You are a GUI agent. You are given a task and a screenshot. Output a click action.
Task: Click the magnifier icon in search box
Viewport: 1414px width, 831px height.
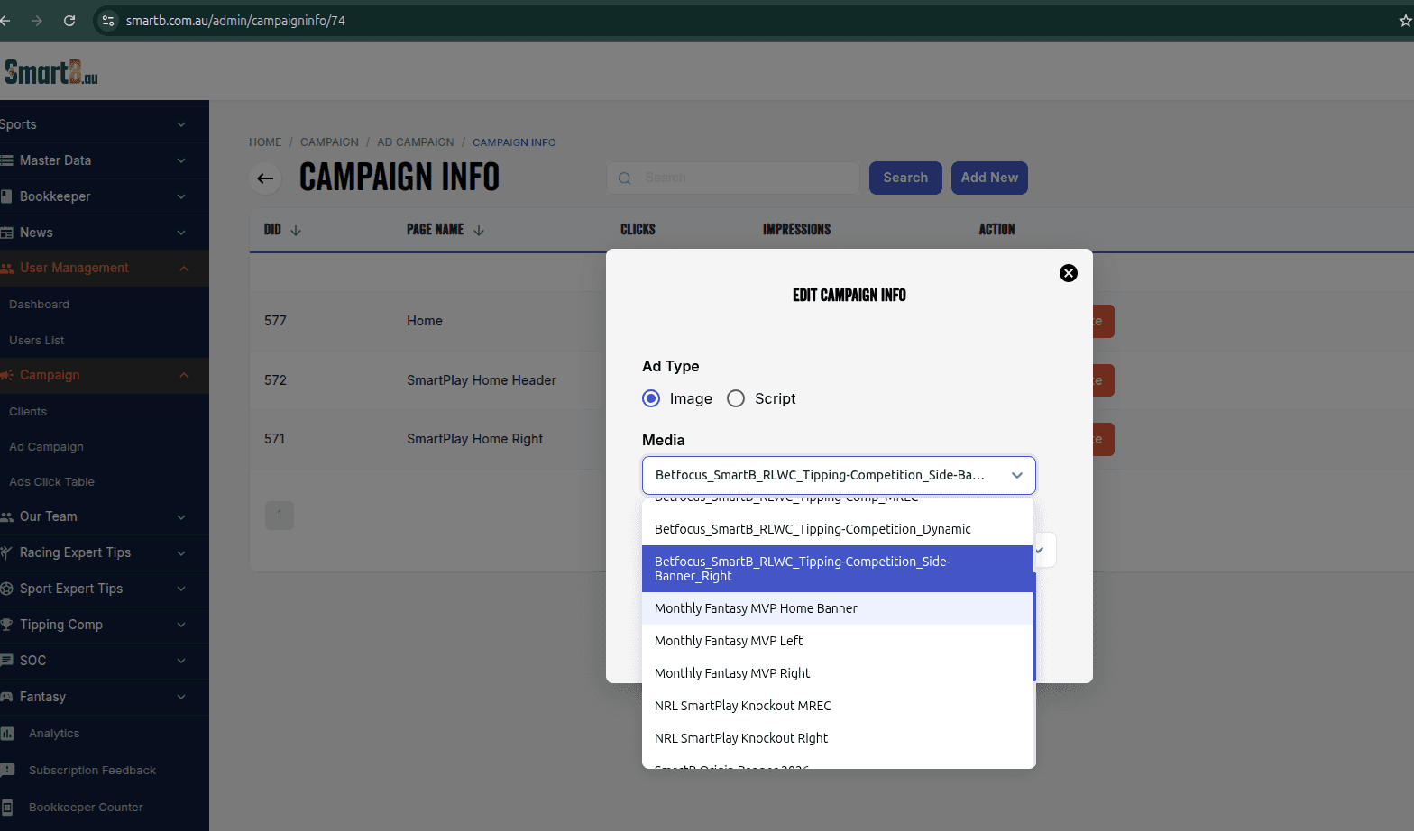[x=624, y=178]
